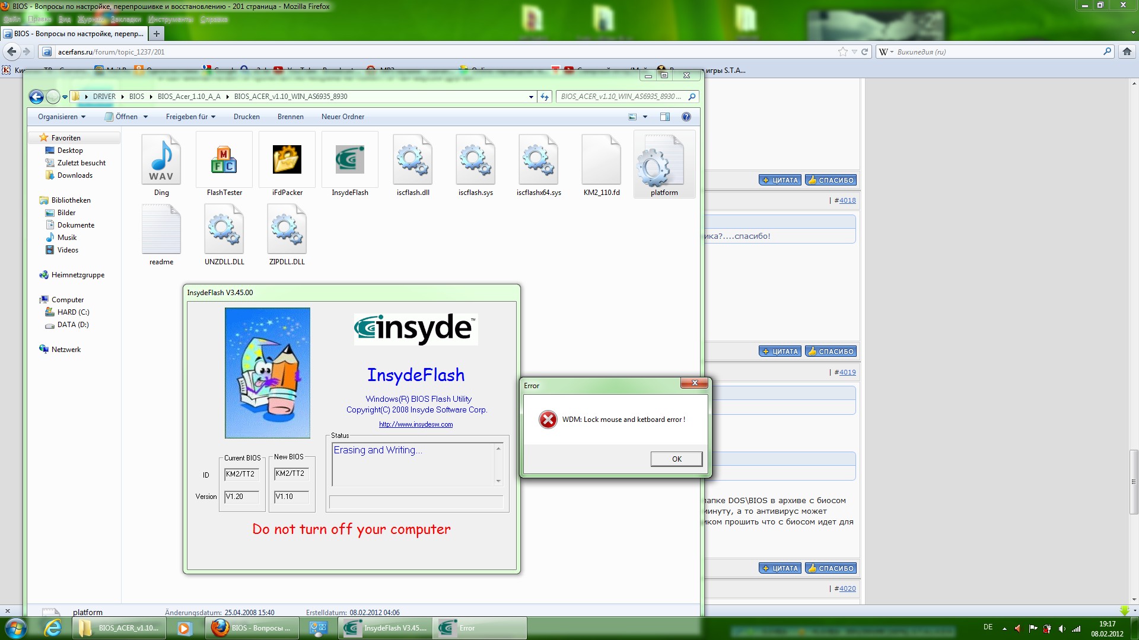This screenshot has height=640, width=1139.
Task: Select Downloads in the sidebar
Action: click(75, 175)
